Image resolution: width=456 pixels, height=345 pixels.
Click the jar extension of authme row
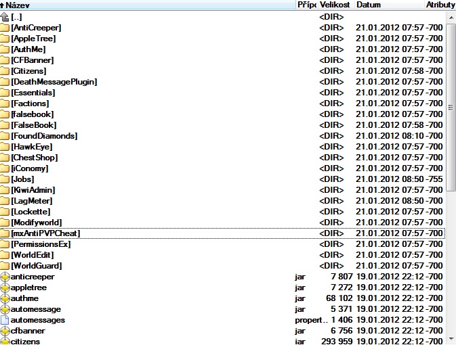click(x=300, y=298)
